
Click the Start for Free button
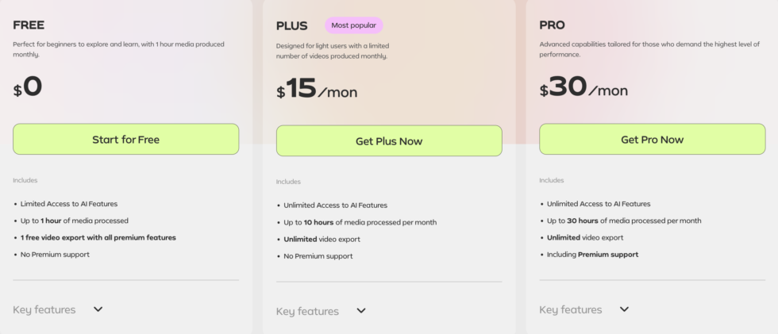click(125, 139)
